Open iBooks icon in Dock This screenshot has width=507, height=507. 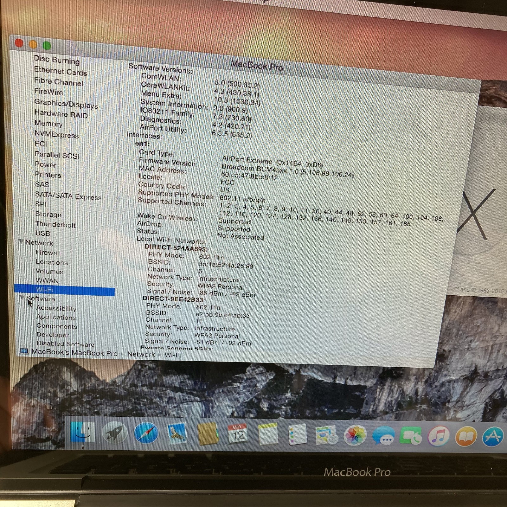pos(466,436)
